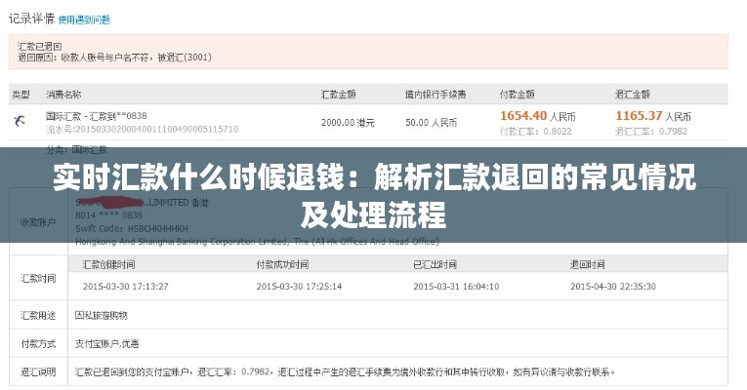The width and height of the screenshot is (747, 390).
Task: Select the 汇款已退回 notice banner
Action: tap(368, 52)
